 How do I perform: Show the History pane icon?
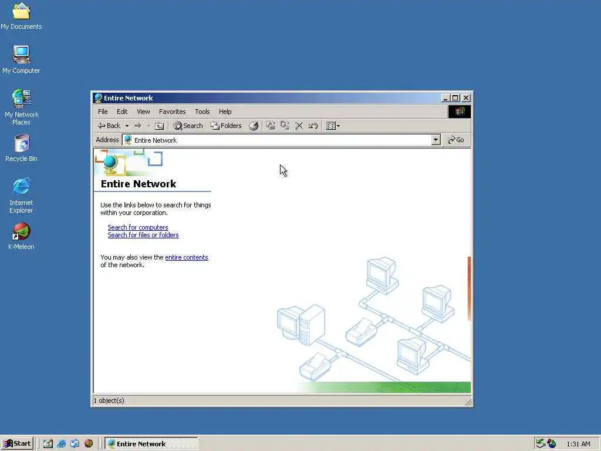click(x=254, y=126)
